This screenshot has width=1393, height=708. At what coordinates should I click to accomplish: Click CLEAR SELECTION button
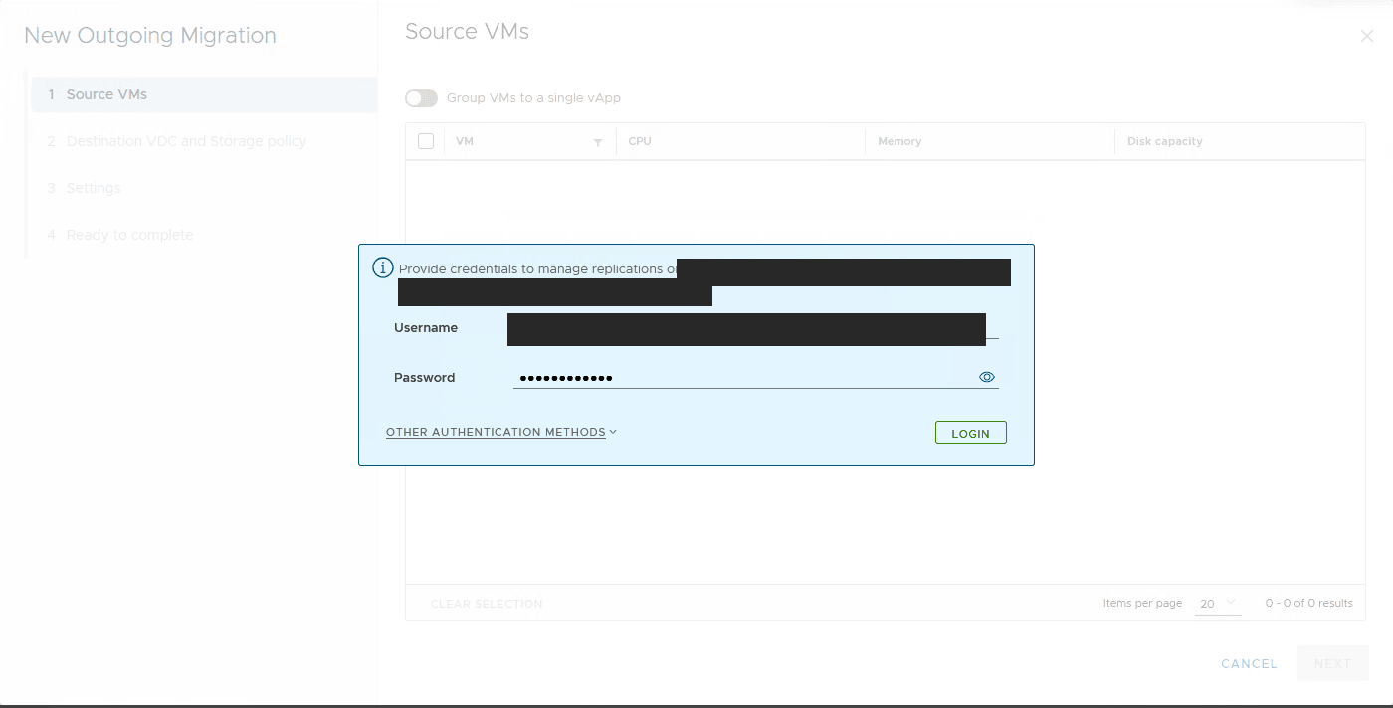point(487,604)
